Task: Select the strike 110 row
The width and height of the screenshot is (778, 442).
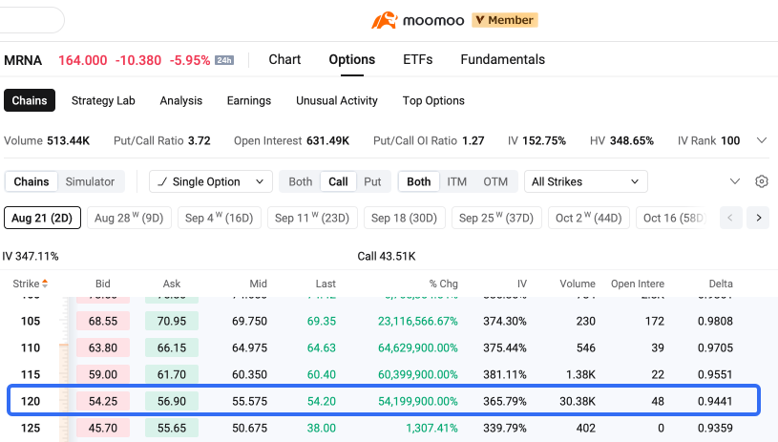Action: (389, 347)
